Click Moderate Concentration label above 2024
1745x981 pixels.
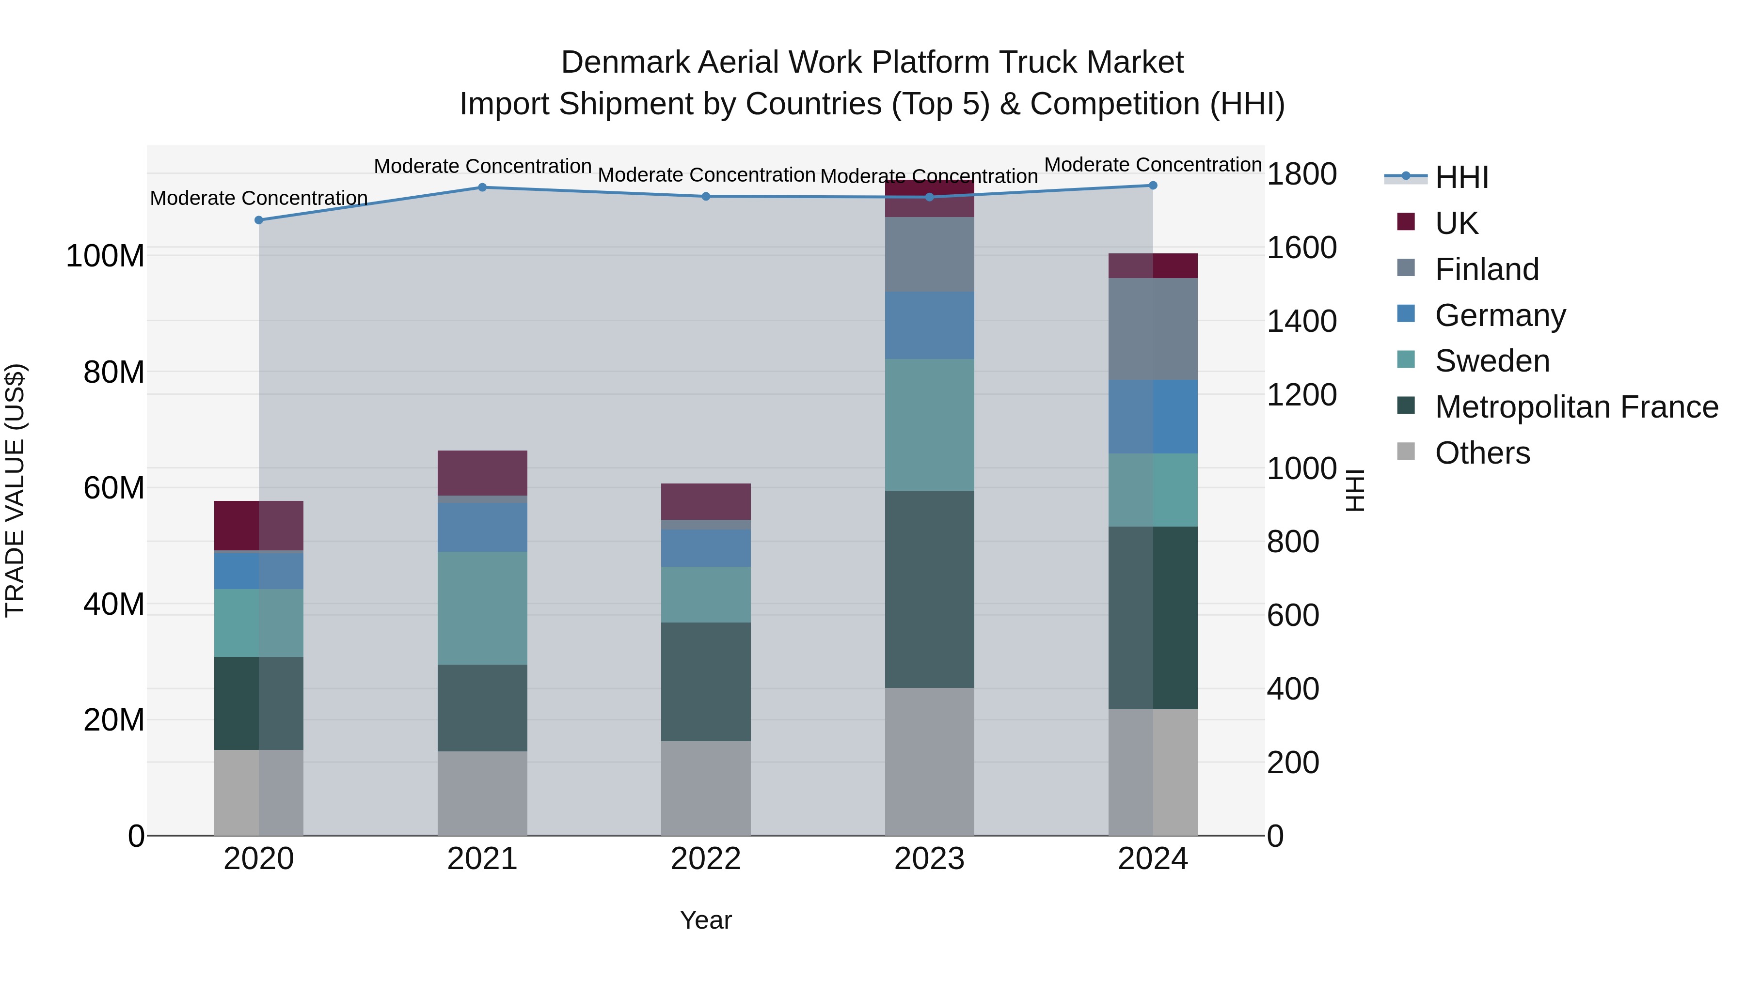point(1153,165)
